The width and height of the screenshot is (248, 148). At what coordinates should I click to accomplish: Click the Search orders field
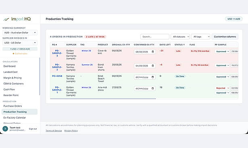pos(155,37)
